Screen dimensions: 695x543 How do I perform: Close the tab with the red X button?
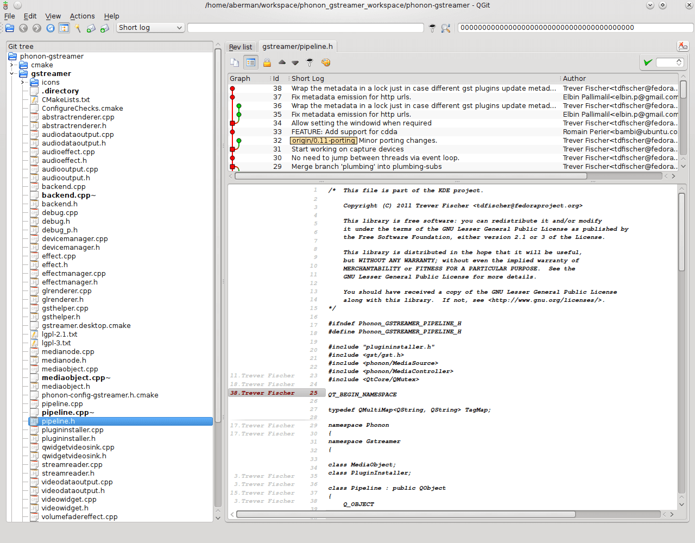[x=683, y=46]
